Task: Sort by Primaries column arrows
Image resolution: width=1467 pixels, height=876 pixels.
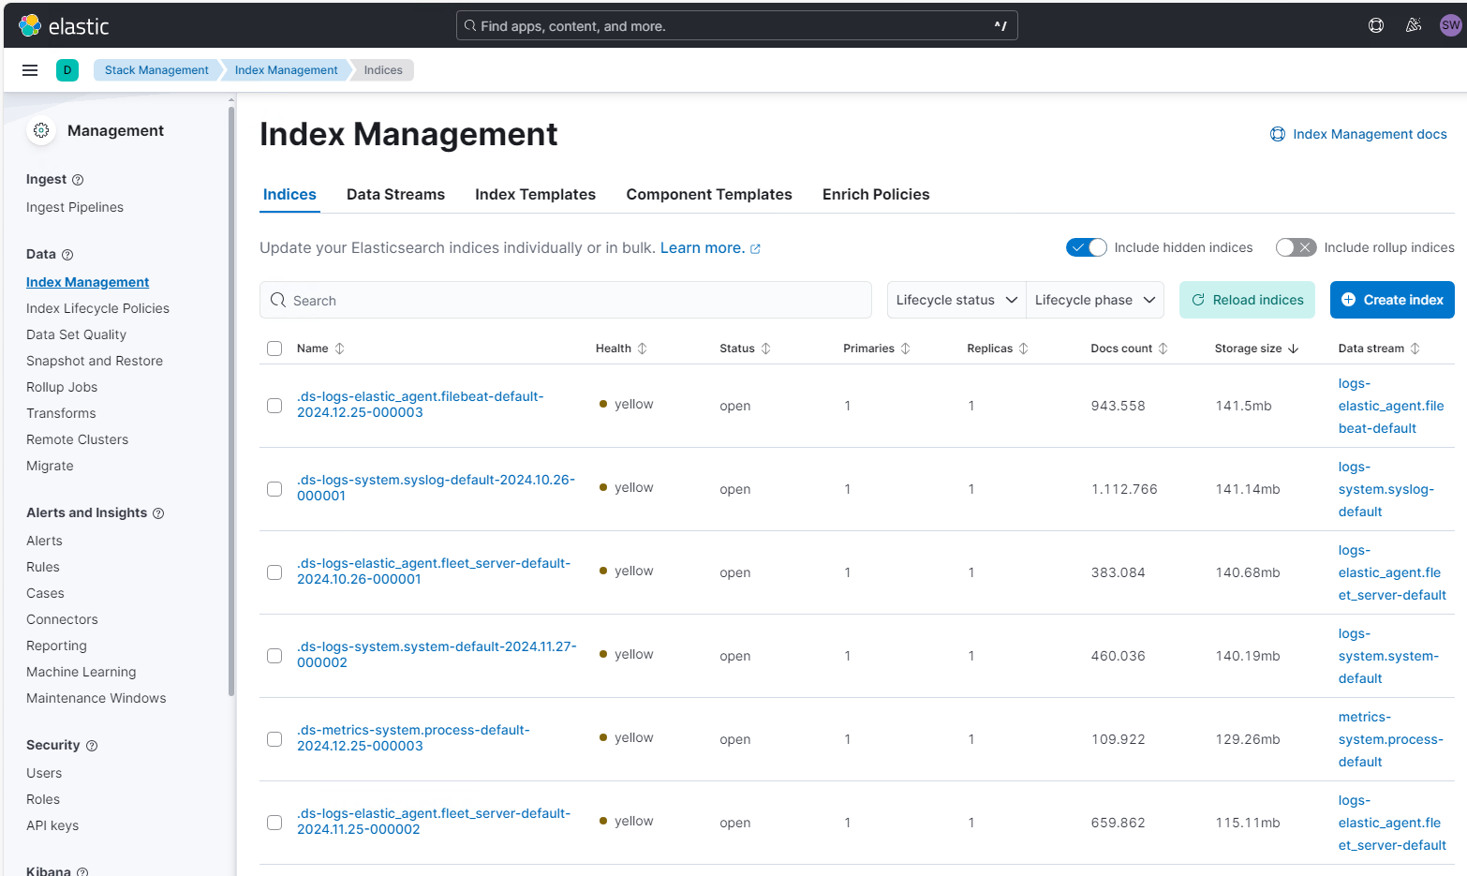Action: pos(906,349)
